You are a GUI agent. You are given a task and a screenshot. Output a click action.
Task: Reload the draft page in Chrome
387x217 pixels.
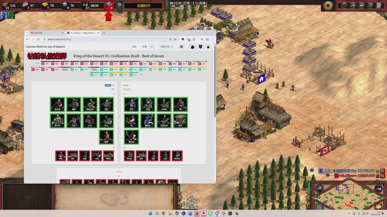click(x=38, y=39)
